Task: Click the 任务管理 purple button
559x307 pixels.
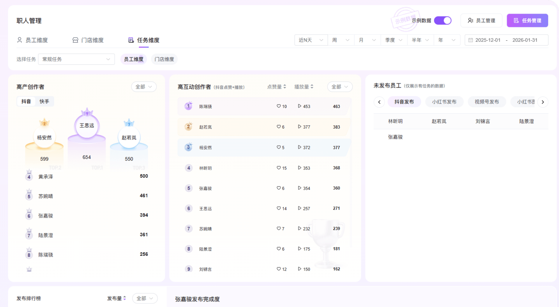Action: [527, 21]
